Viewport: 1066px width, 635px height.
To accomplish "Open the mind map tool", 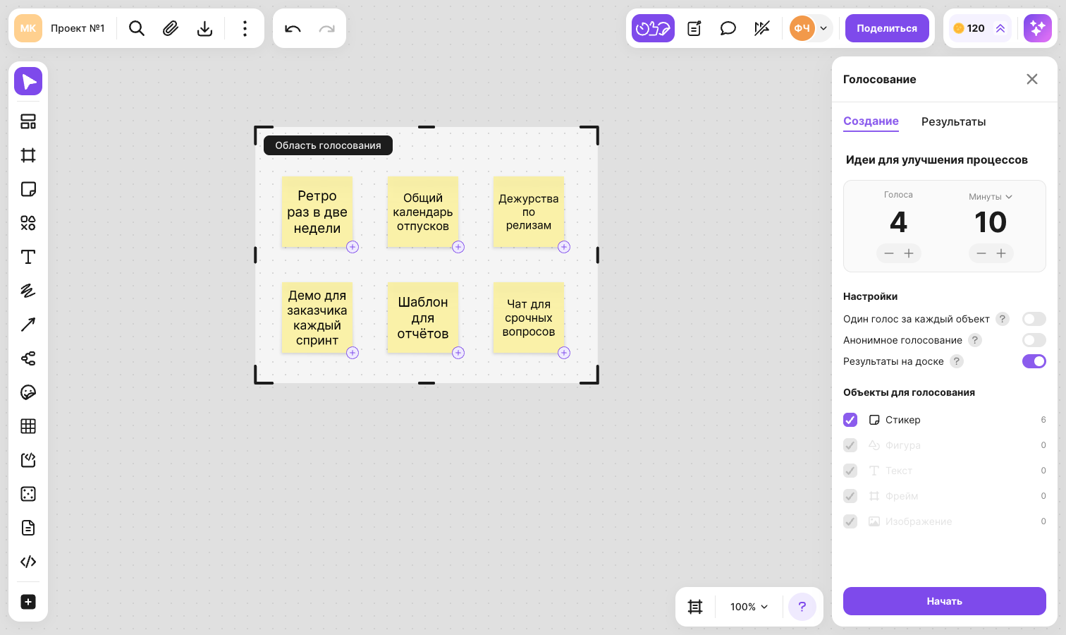I will click(x=28, y=358).
